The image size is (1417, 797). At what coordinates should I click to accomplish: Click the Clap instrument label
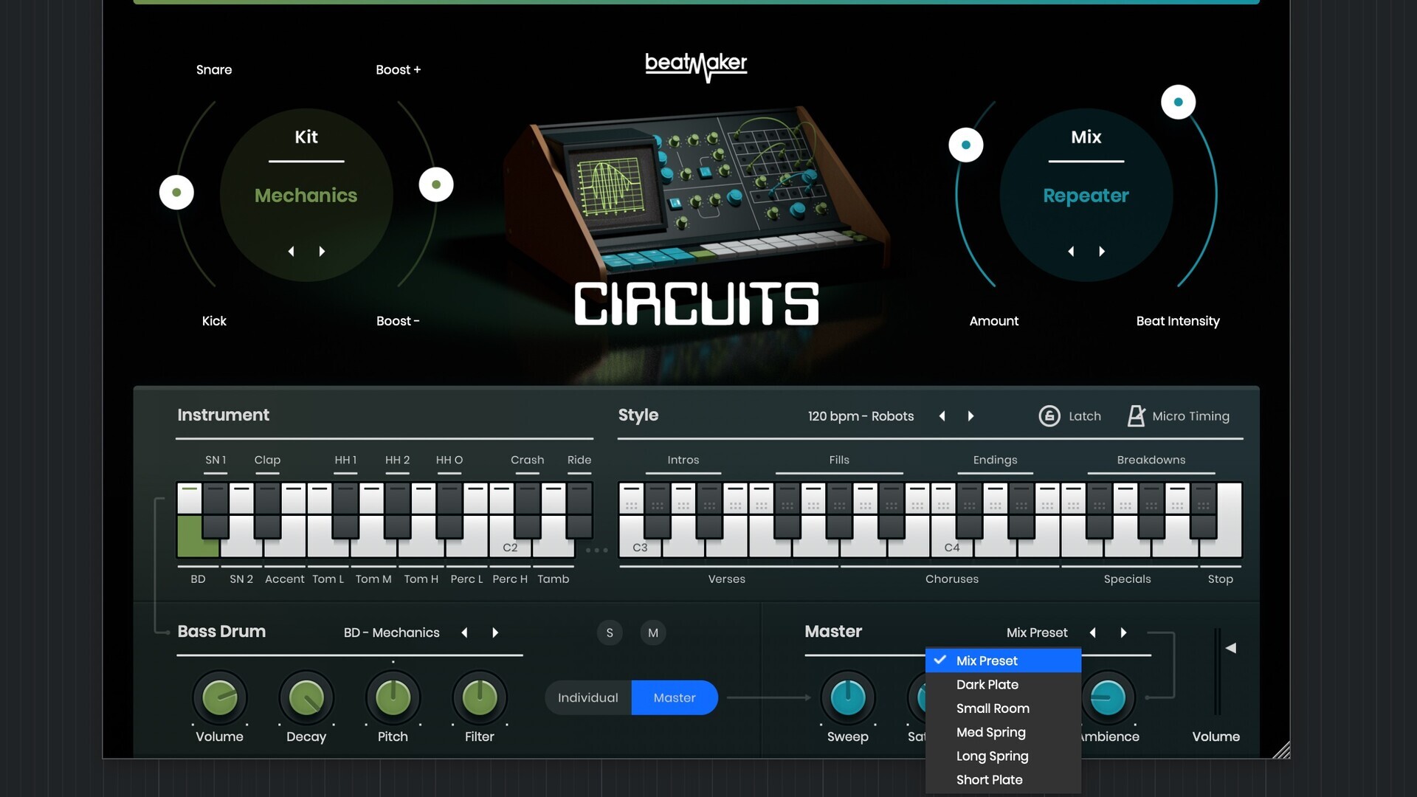point(267,460)
